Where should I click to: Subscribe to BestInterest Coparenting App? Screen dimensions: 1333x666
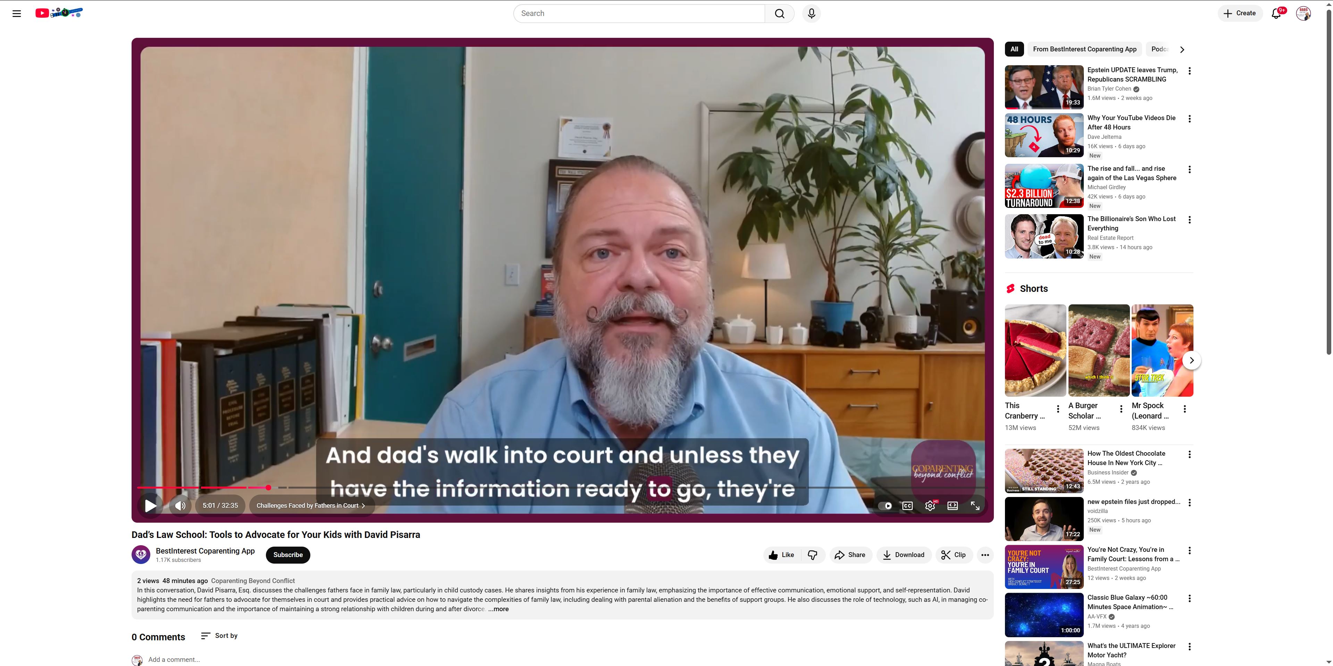(x=288, y=555)
